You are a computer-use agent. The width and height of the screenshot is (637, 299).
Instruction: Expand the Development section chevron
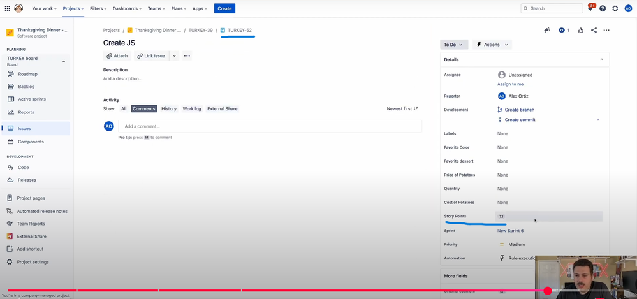click(598, 120)
